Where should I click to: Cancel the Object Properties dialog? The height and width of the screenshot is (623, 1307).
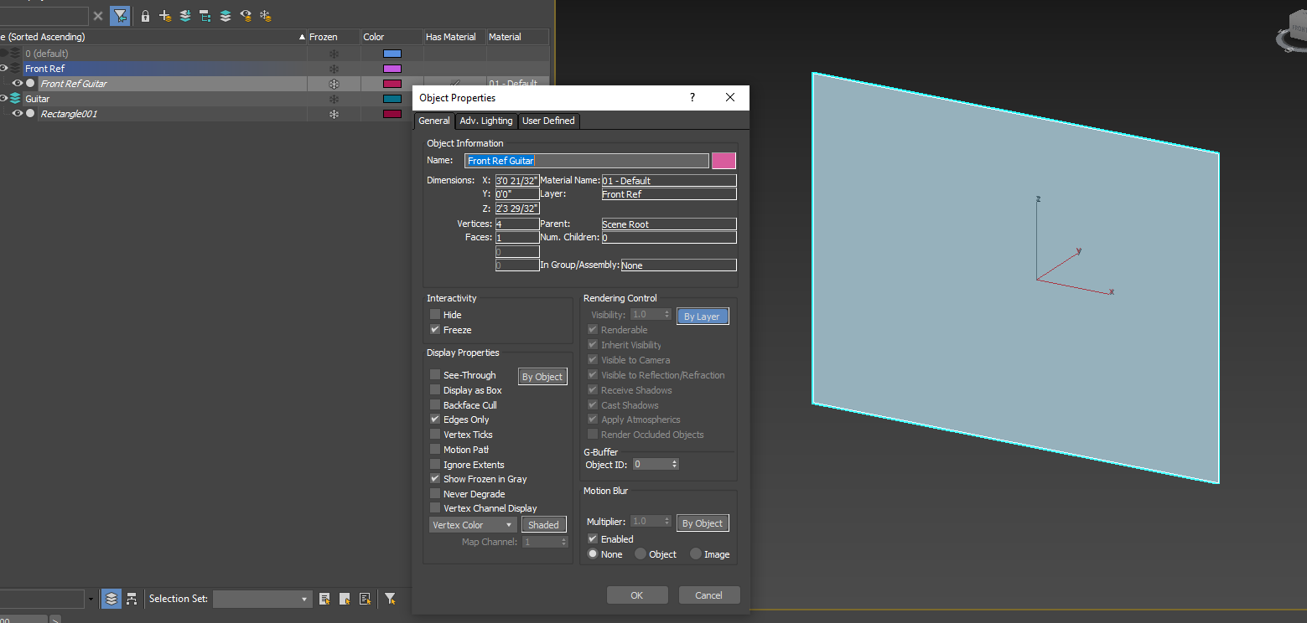(x=708, y=595)
